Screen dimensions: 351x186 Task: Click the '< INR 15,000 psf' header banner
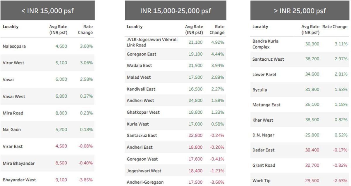coord(47,11)
